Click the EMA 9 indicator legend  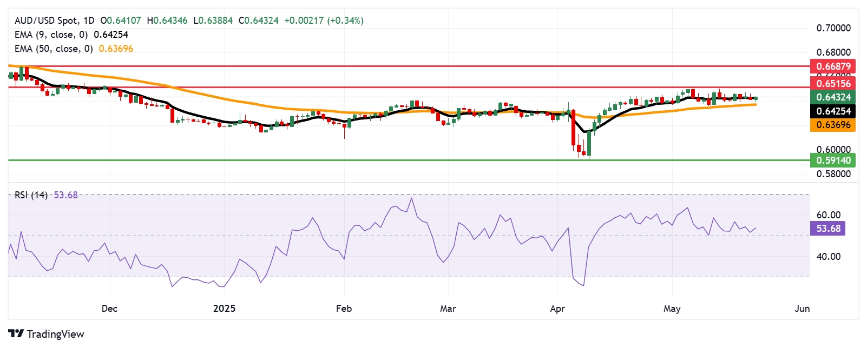pos(51,35)
